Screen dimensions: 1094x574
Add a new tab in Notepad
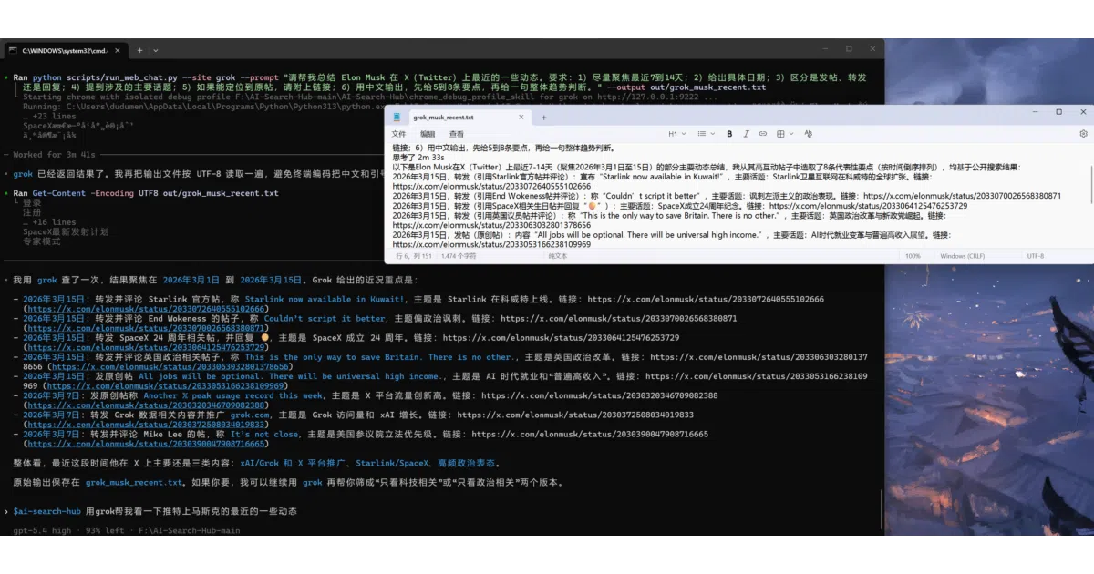(544, 117)
